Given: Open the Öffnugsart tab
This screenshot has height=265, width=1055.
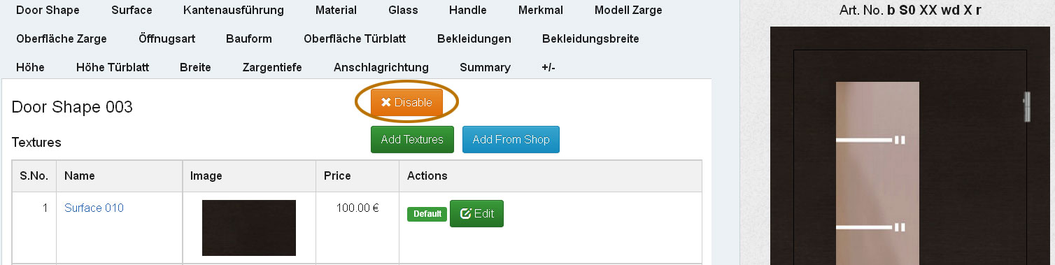Looking at the screenshot, I should point(167,39).
